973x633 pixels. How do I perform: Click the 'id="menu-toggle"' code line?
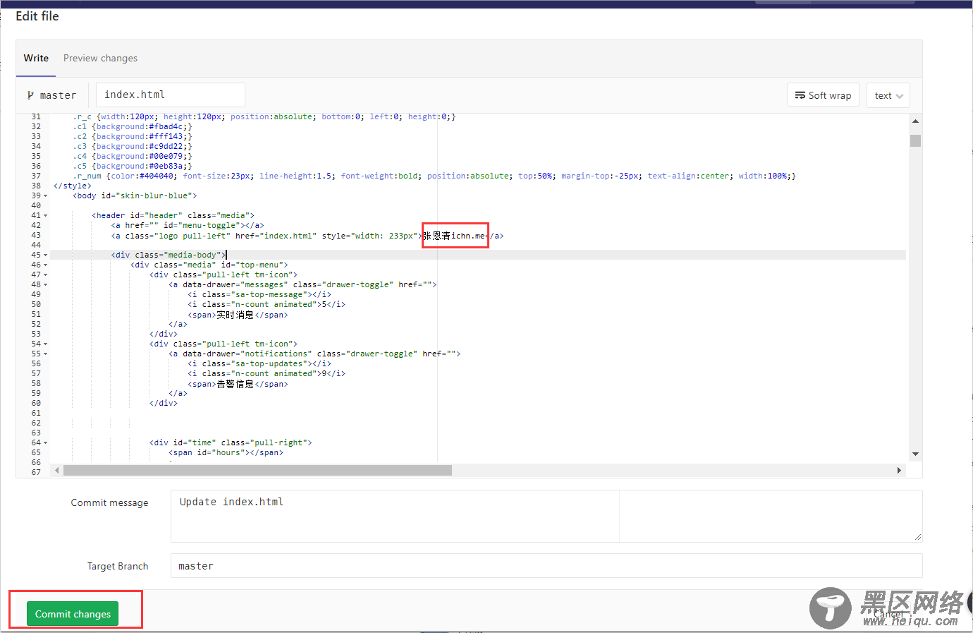point(188,226)
